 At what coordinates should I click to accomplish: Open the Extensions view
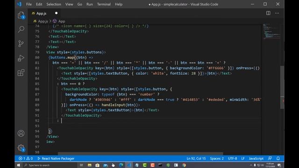pyautogui.click(x=21, y=73)
